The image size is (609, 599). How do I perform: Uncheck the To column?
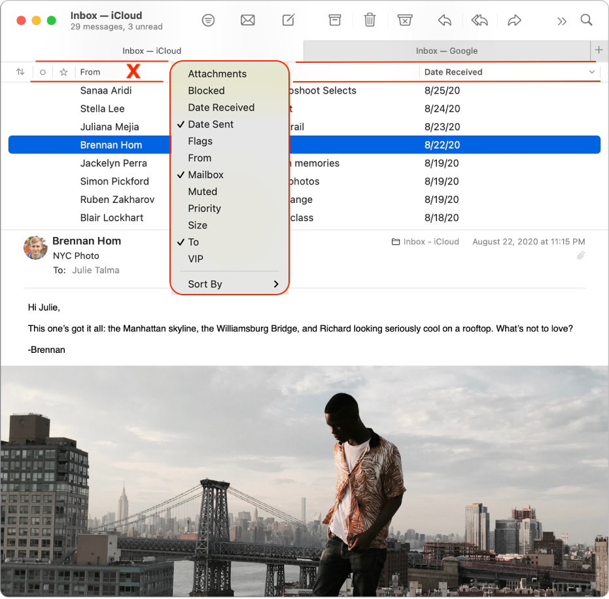229,242
